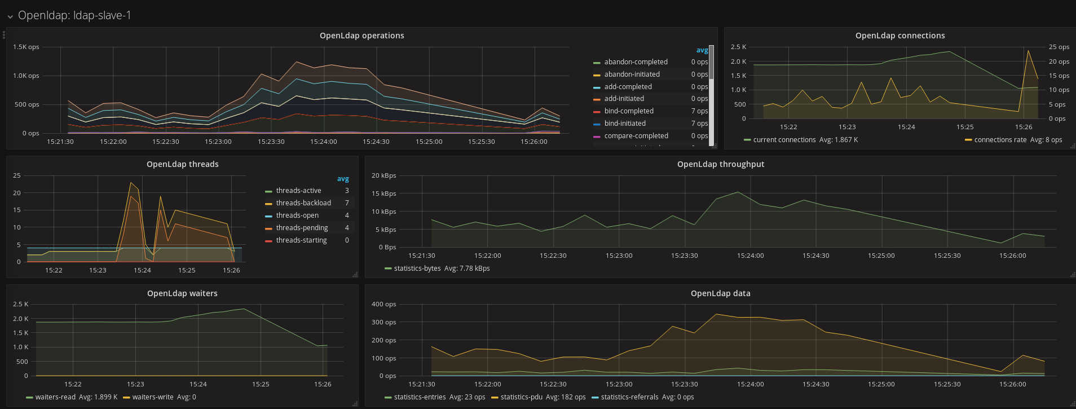Toggle add-initiated series in operations legend
The width and height of the screenshot is (1076, 409).
pos(624,99)
